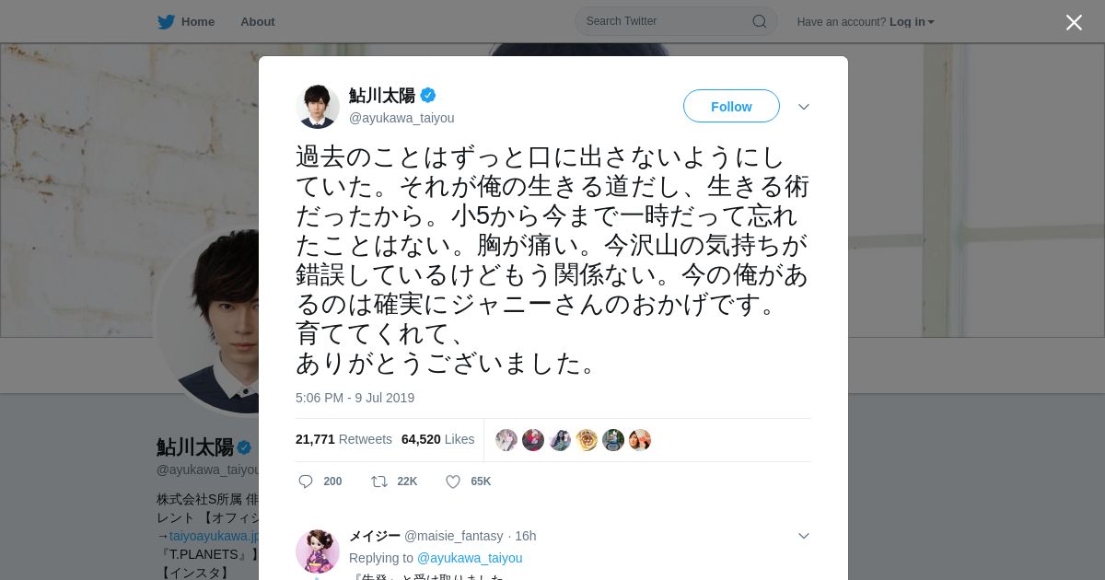Click the verified badge beside 鮎川太陽

pyautogui.click(x=428, y=95)
